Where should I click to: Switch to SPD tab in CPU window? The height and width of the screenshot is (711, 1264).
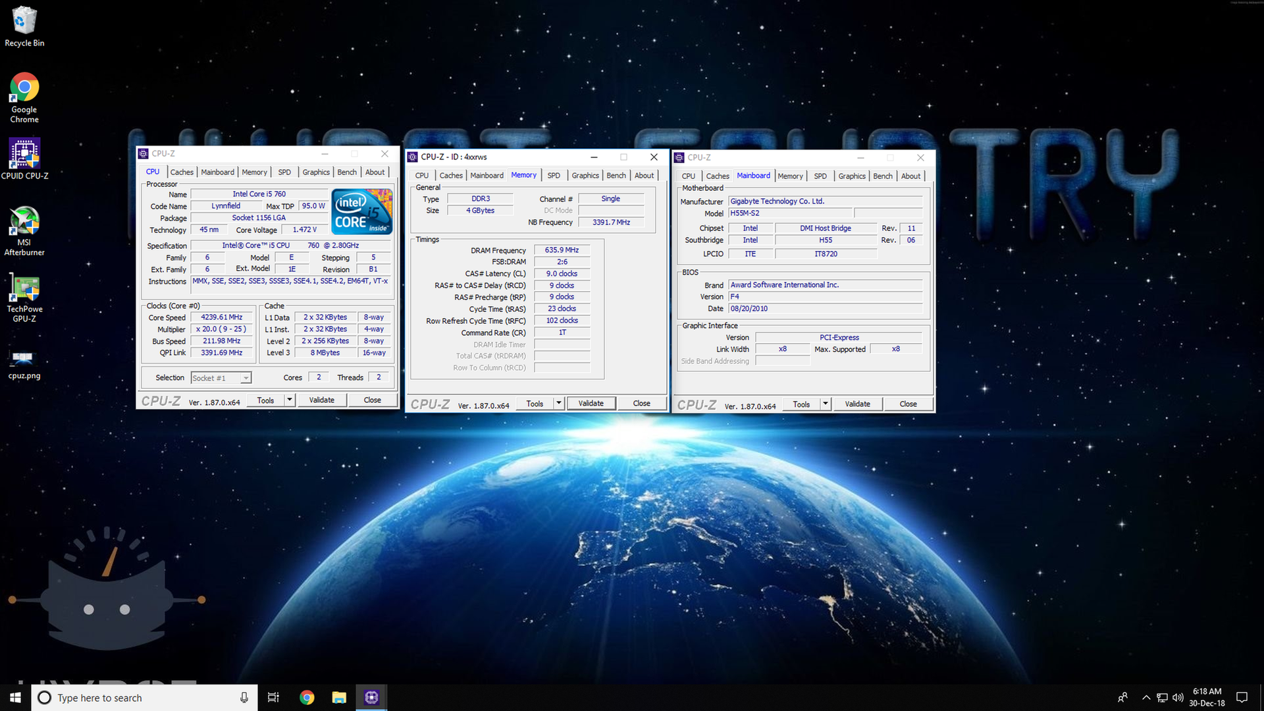coord(284,172)
